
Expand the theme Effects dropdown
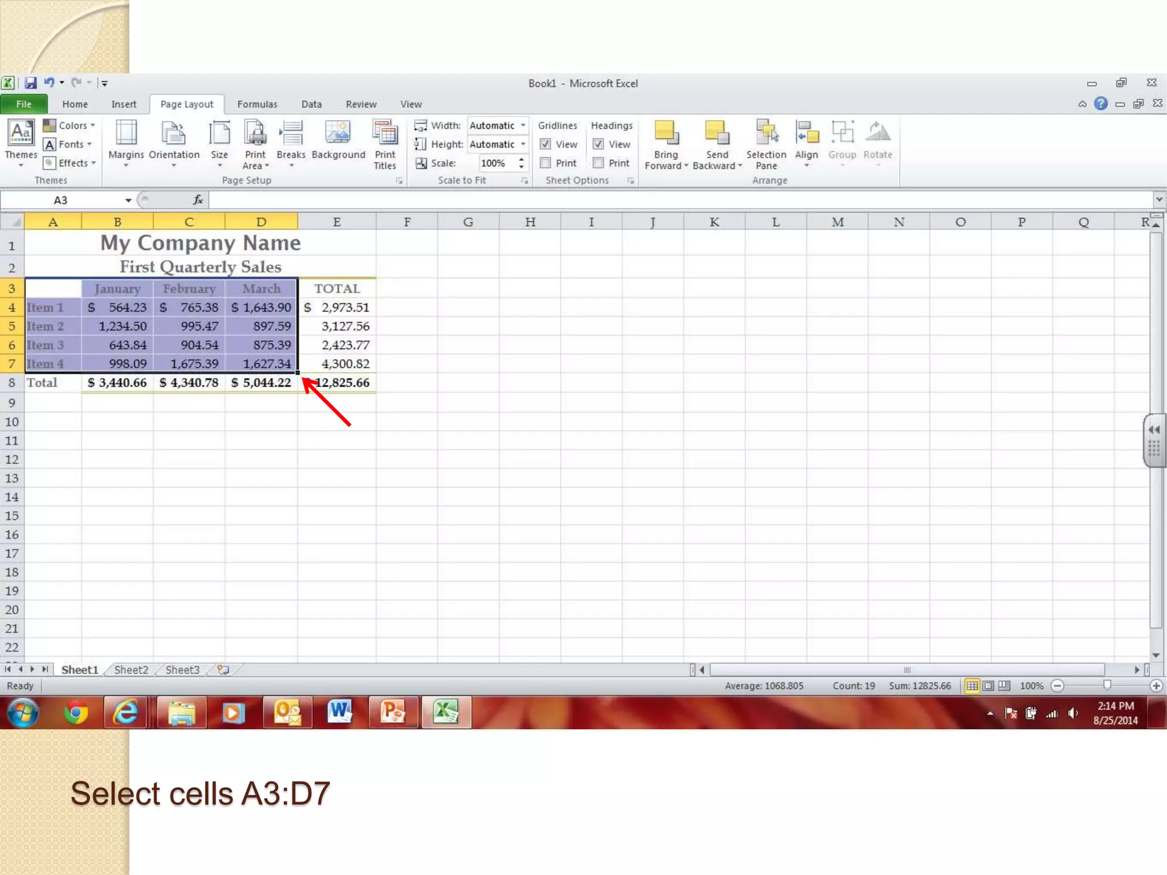(x=70, y=163)
